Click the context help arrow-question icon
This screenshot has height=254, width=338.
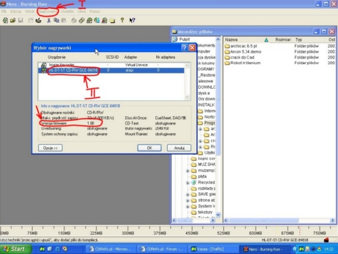point(132,20)
